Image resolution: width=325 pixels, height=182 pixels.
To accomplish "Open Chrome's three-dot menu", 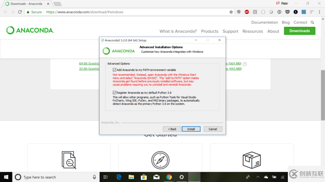I will [x=319, y=12].
